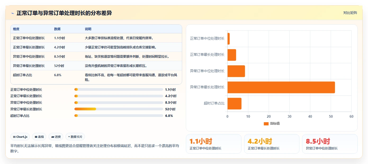368x164 pixels.
Task: Open the yellow 4.2小时 summary card
Action: tap(272, 144)
